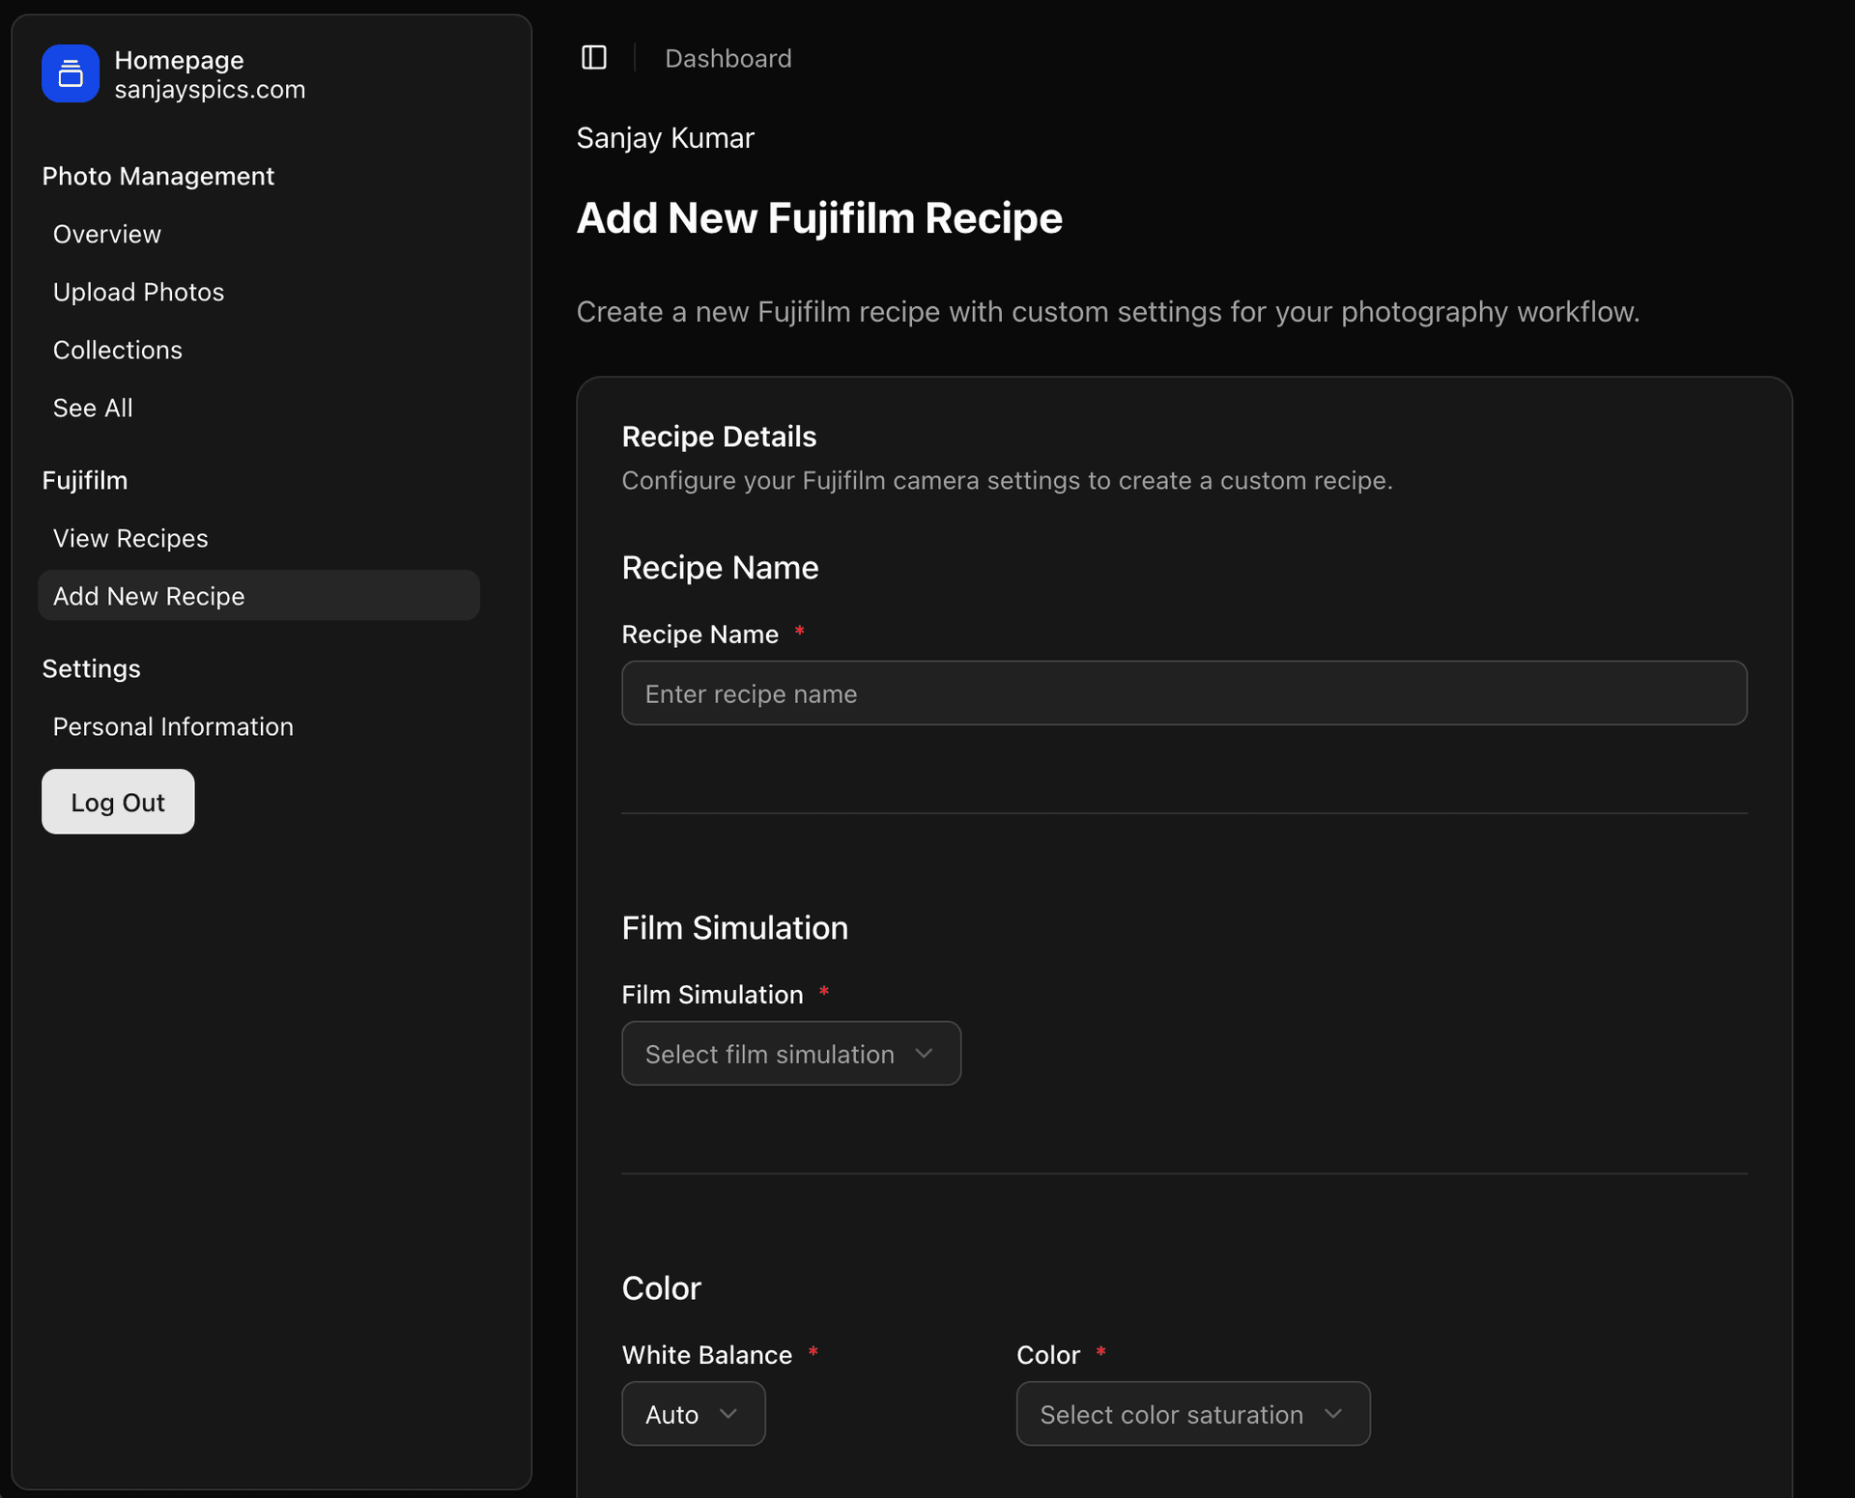
Task: Open the Select color saturation dropdown
Action: pos(1193,1414)
